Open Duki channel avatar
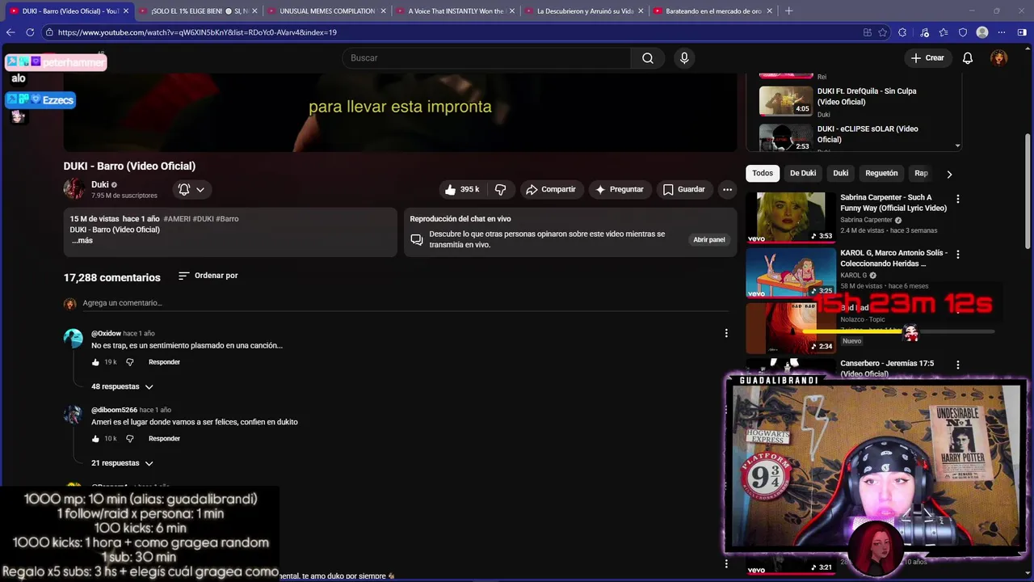Screen dimensions: 1034x582 (x=74, y=188)
